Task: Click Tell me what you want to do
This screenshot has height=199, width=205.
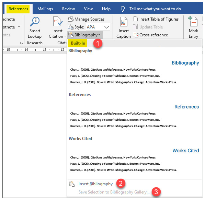Action: tap(155, 9)
